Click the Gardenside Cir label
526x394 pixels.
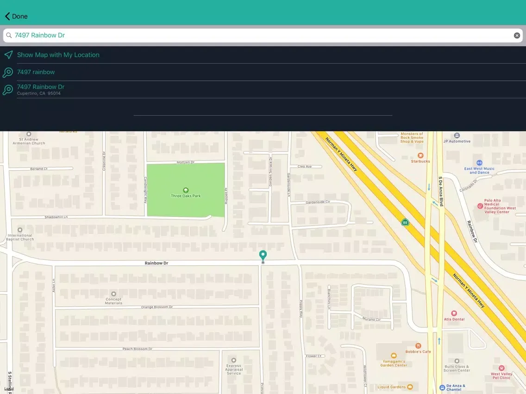318,202
